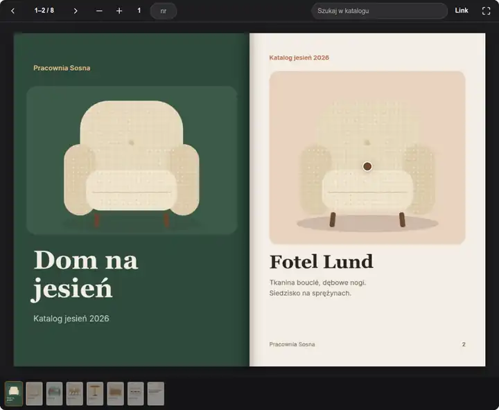Image resolution: width=499 pixels, height=410 pixels.
Task: Click the zoom level value '1'
Action: tap(139, 10)
